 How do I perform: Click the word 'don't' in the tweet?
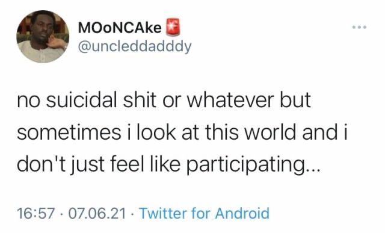tap(42, 163)
